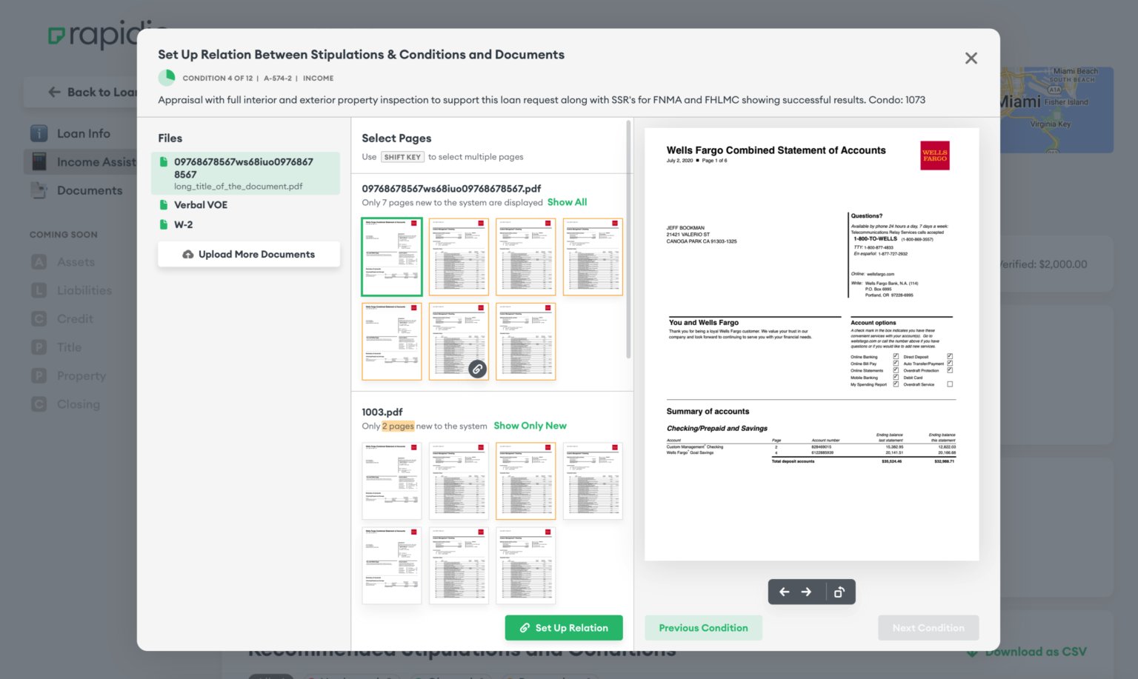
Task: Click the Show All link
Action: 567,202
